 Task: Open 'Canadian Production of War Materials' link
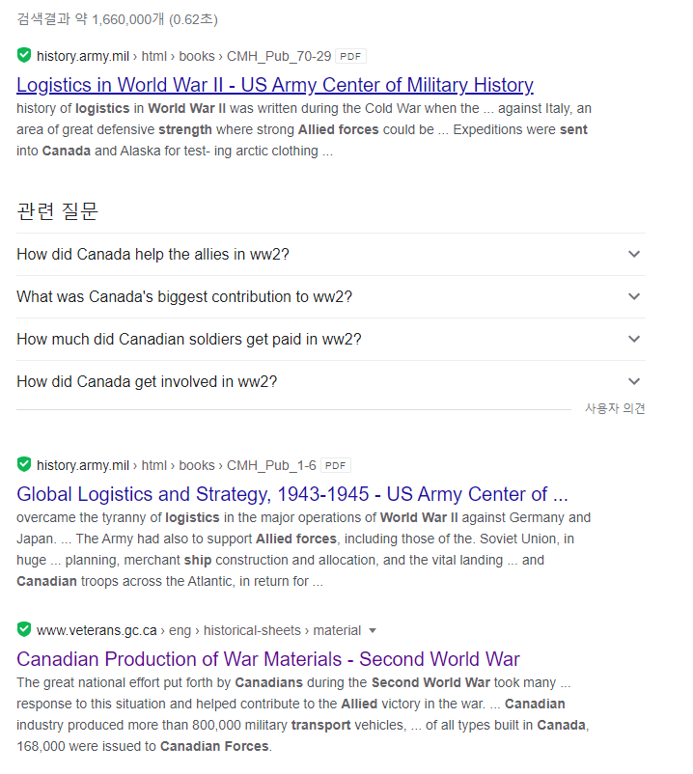[268, 659]
